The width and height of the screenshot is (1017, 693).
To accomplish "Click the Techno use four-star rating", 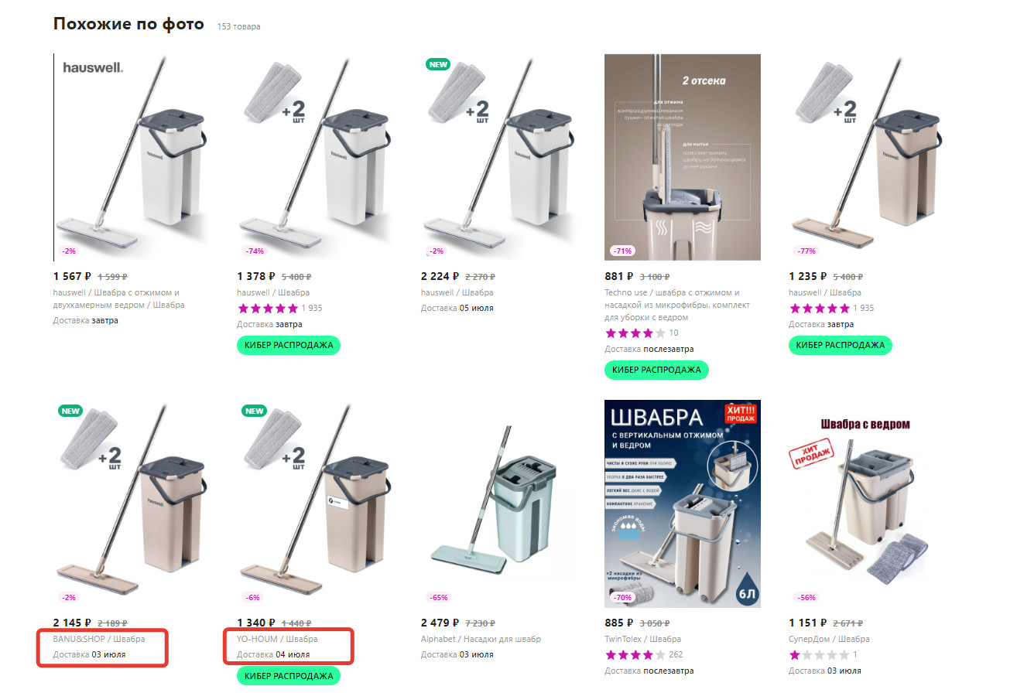I will tap(635, 333).
